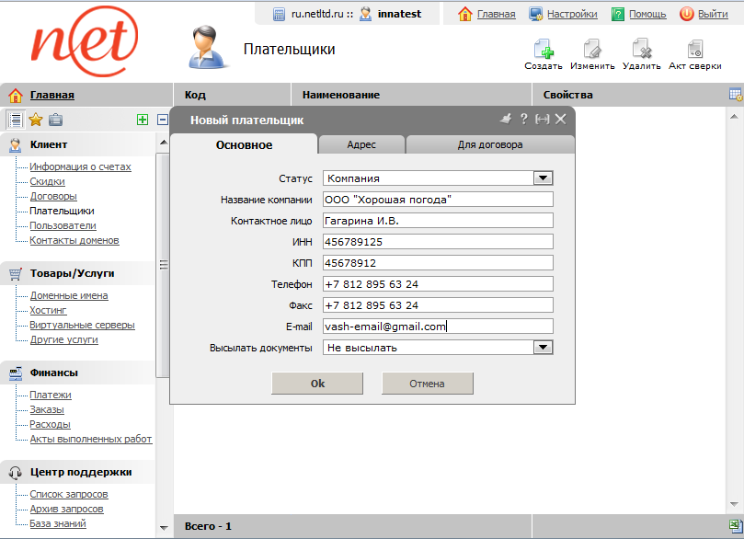
Task: Select Договоры in the Клиент menu
Action: (x=53, y=196)
